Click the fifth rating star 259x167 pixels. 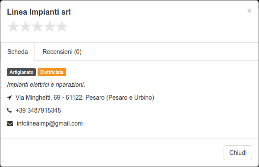(62, 26)
